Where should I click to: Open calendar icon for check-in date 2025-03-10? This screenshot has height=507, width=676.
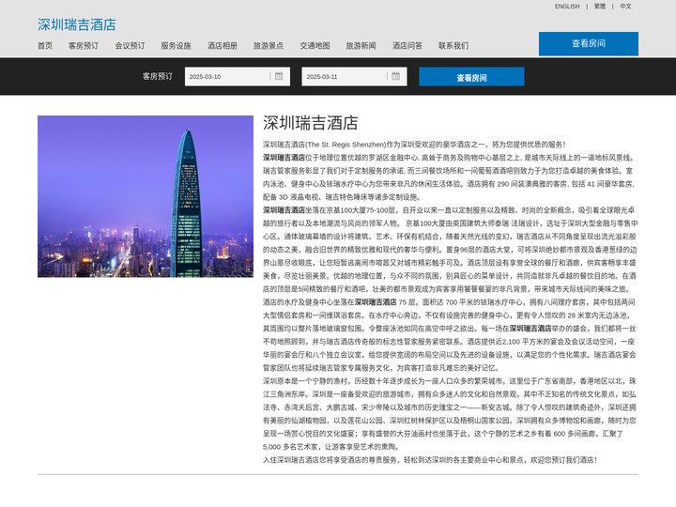point(279,76)
